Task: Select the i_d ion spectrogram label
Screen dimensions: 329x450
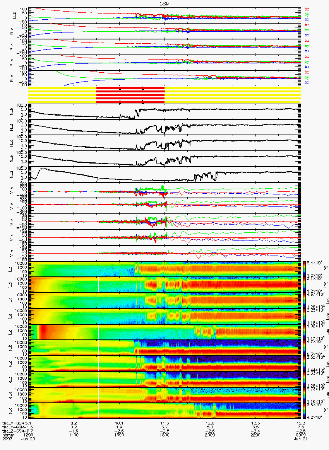Action: coord(10,285)
